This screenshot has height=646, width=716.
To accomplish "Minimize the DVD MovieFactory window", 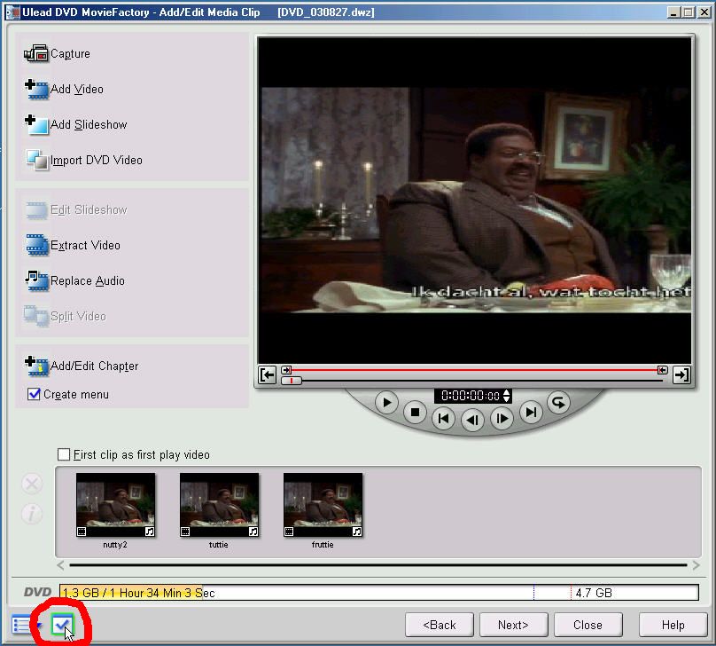I will tap(673, 12).
